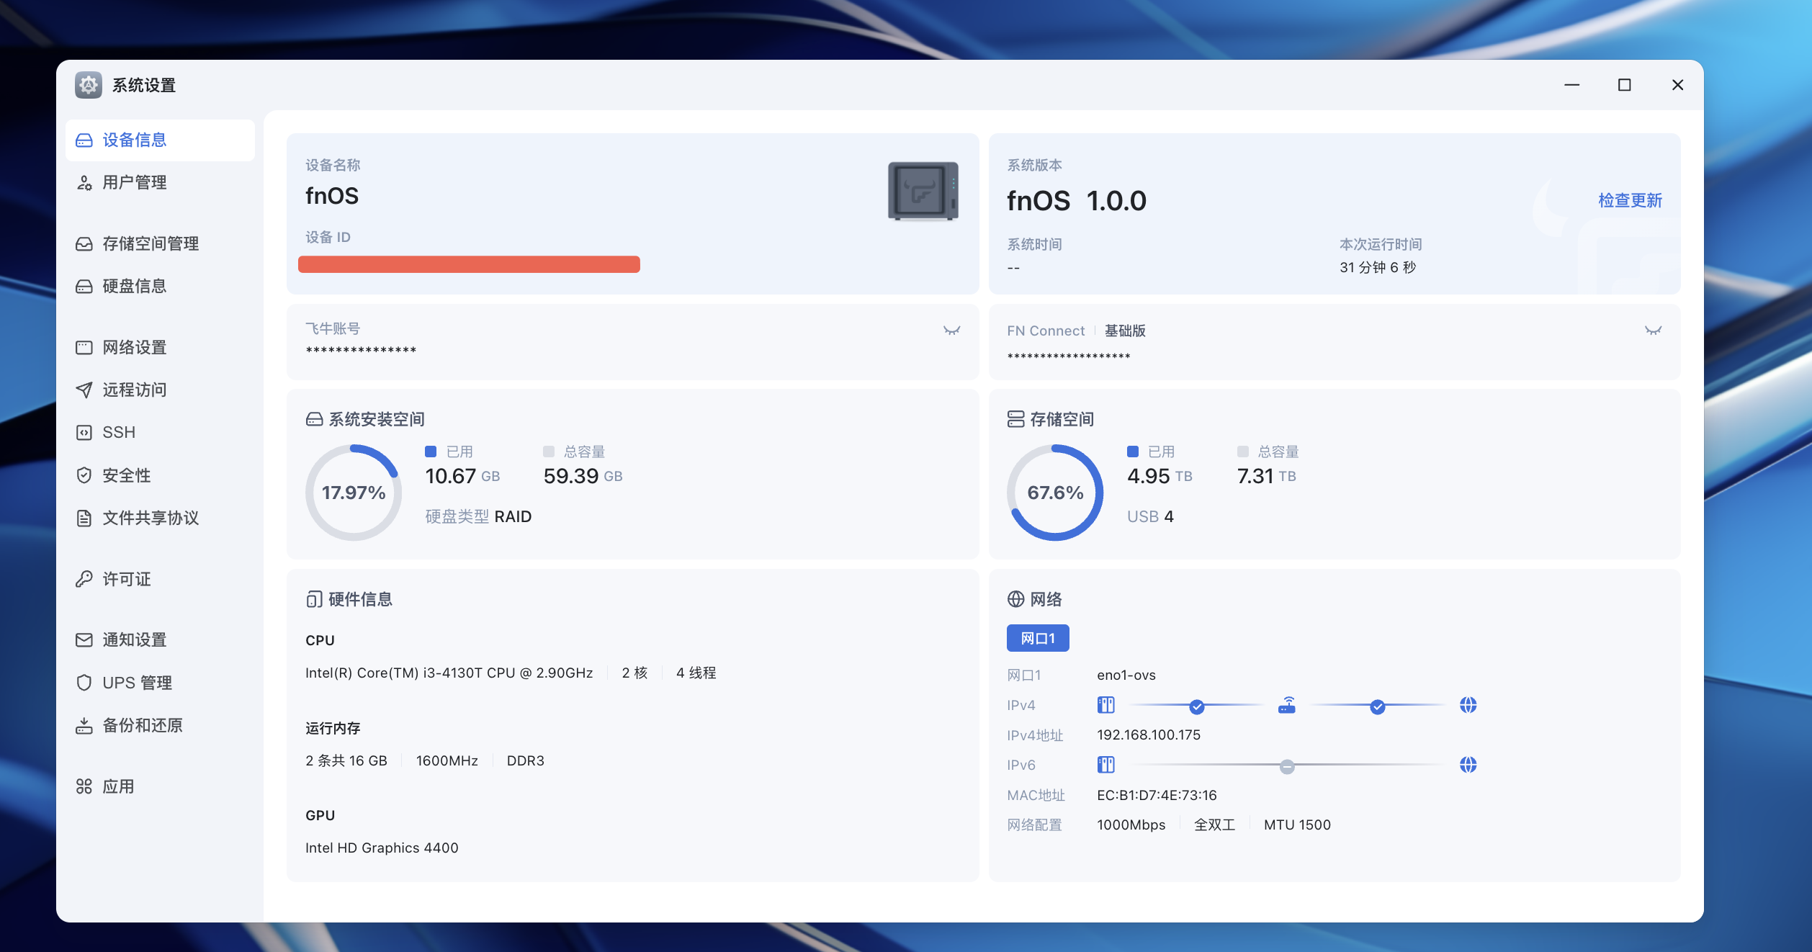Click the notification settings envelope icon
Viewport: 1812px width, 952px height.
84,639
